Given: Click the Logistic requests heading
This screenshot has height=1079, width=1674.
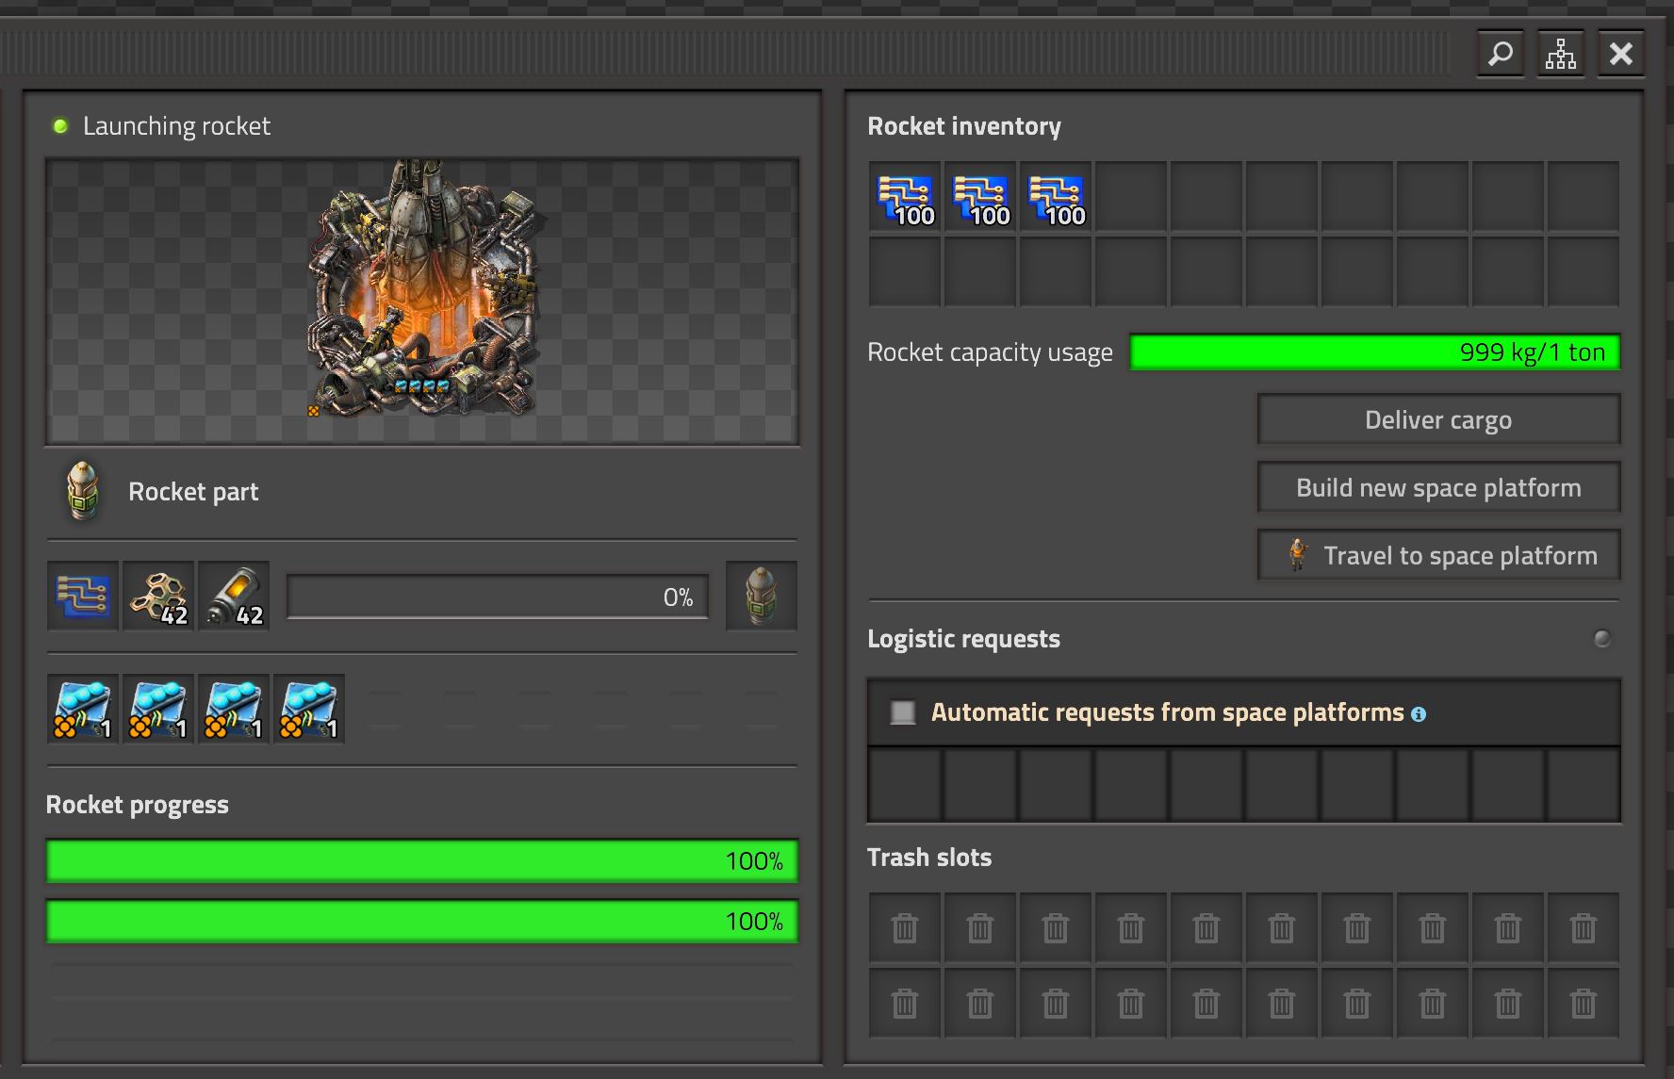Looking at the screenshot, I should click(x=963, y=639).
